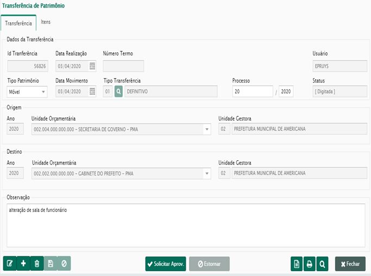Click the Estornar button
Image resolution: width=371 pixels, height=276 pixels.
click(x=209, y=264)
